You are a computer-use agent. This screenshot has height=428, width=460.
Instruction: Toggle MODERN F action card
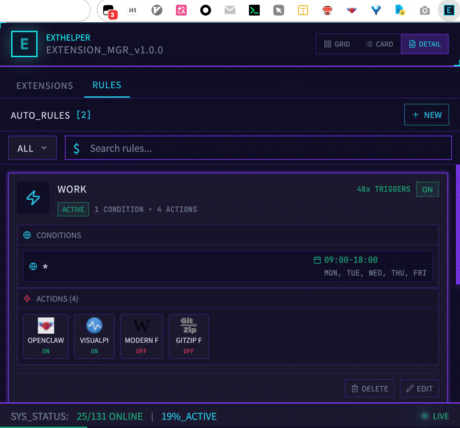pyautogui.click(x=142, y=336)
